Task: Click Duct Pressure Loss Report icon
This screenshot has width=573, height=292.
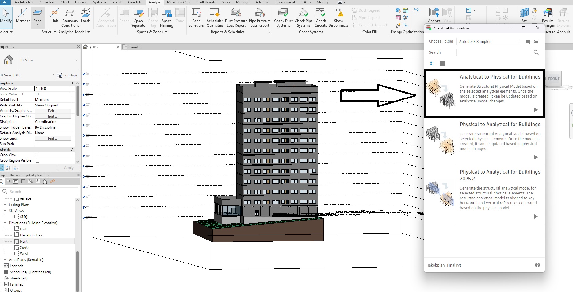Action: tap(236, 14)
